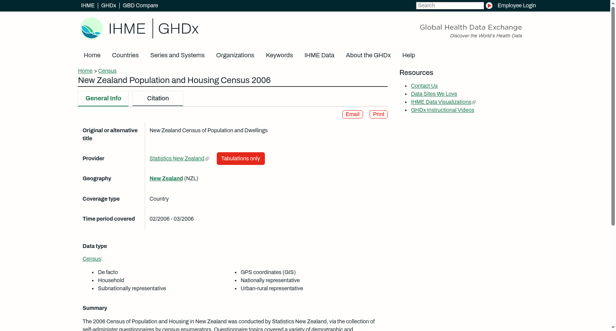Click '02/2006 - 03/2006' time period value
This screenshot has width=616, height=331.
172,219
